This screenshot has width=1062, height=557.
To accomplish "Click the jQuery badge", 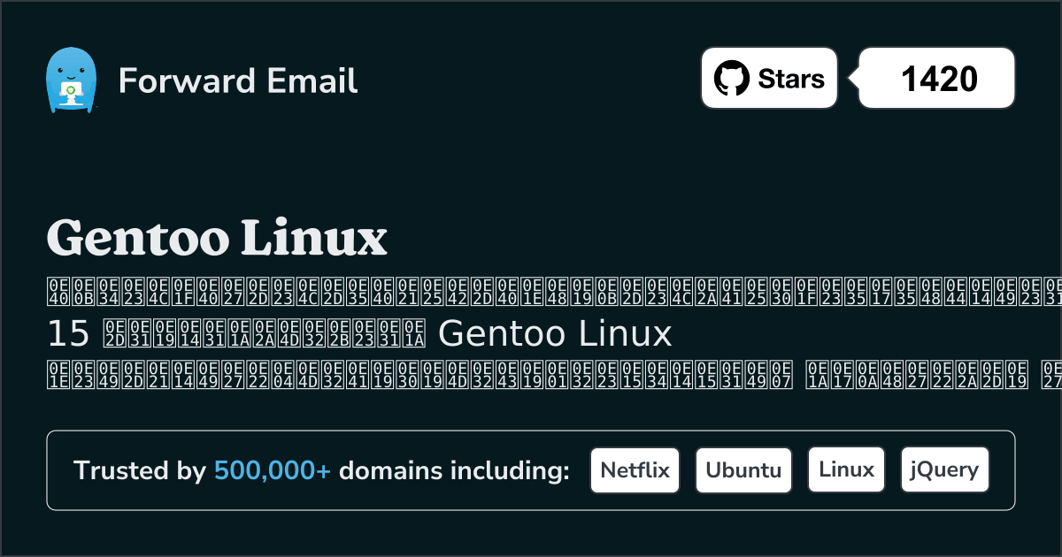I will (944, 469).
